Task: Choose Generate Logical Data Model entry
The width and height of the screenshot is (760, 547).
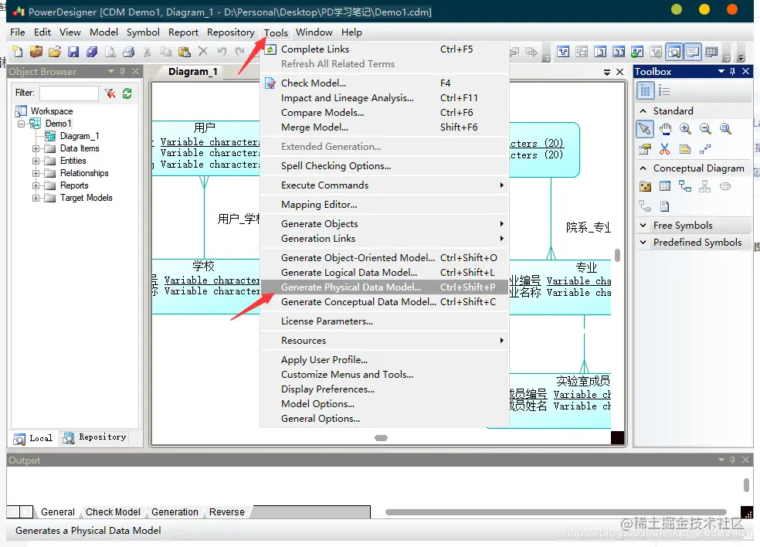Action: pyautogui.click(x=385, y=273)
